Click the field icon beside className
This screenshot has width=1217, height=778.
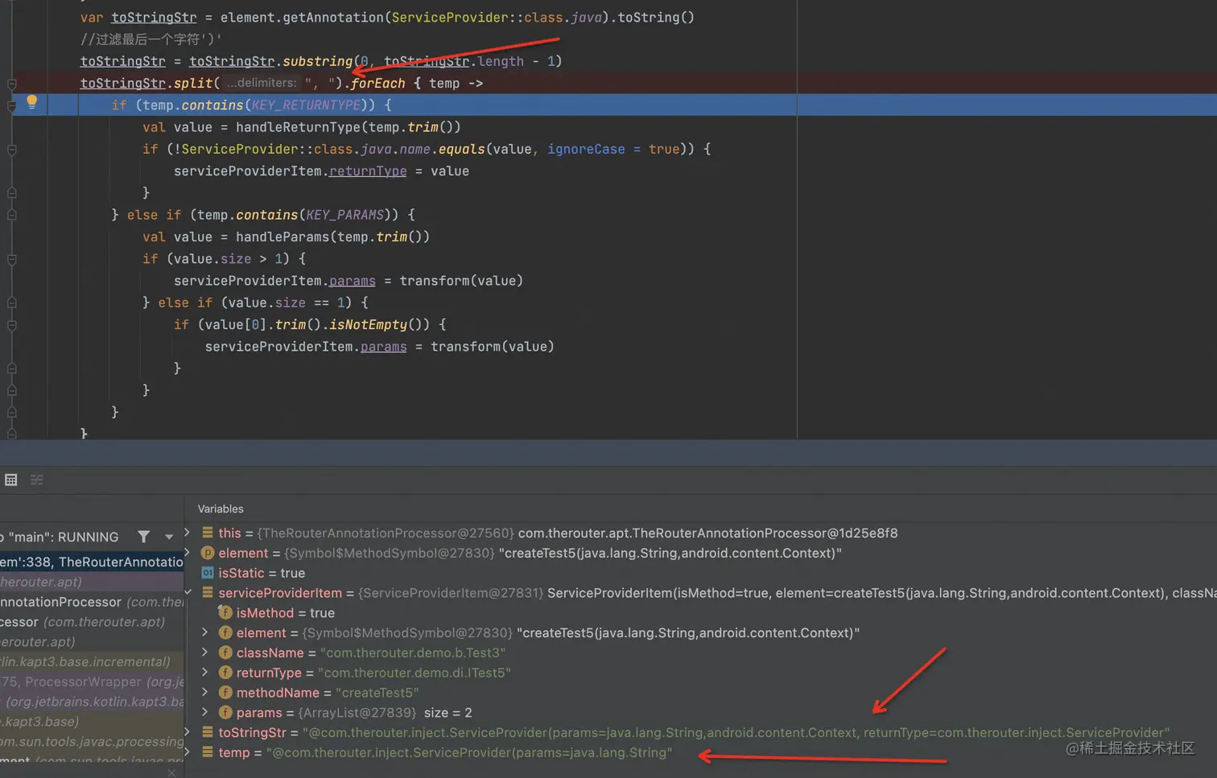pyautogui.click(x=225, y=652)
